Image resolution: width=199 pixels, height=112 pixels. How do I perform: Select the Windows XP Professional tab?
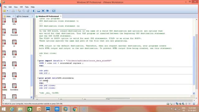(x=49, y=16)
